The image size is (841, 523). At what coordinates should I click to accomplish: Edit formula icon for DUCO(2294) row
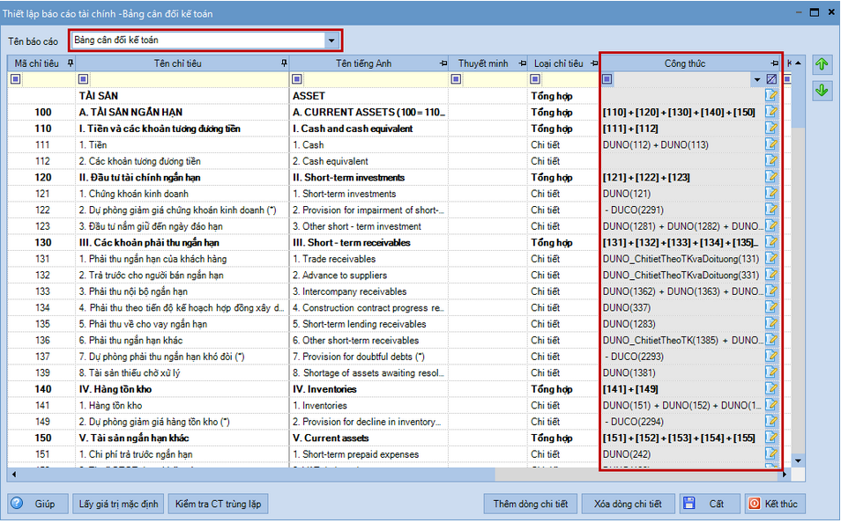771,421
